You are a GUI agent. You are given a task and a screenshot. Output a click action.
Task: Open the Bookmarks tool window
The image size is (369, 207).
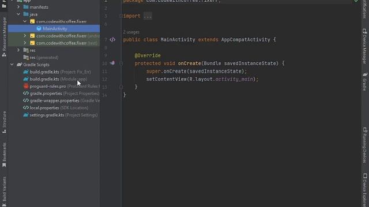(x=4, y=155)
